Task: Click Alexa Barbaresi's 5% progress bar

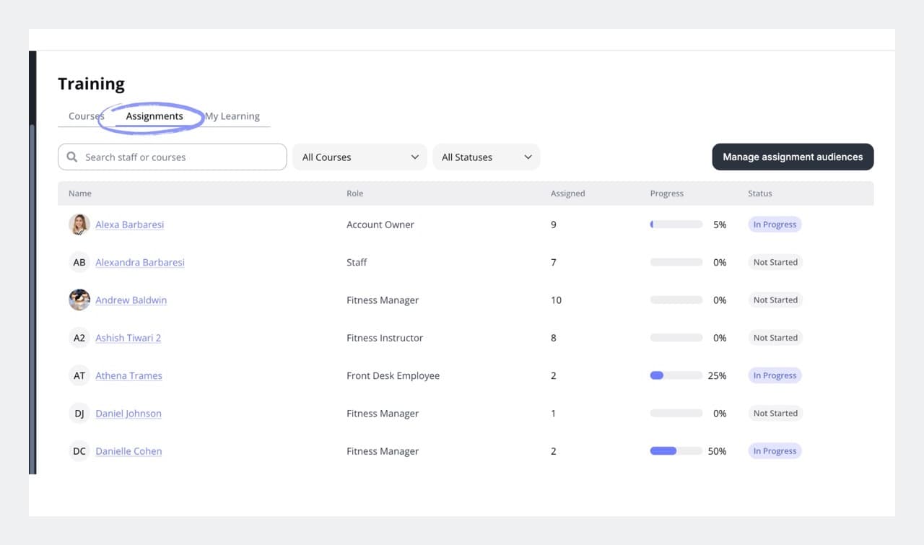Action: (676, 224)
